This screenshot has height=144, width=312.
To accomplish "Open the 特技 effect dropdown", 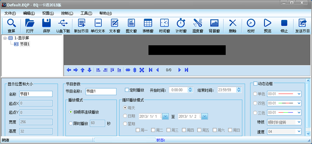I will pyautogui.click(x=284, y=122).
